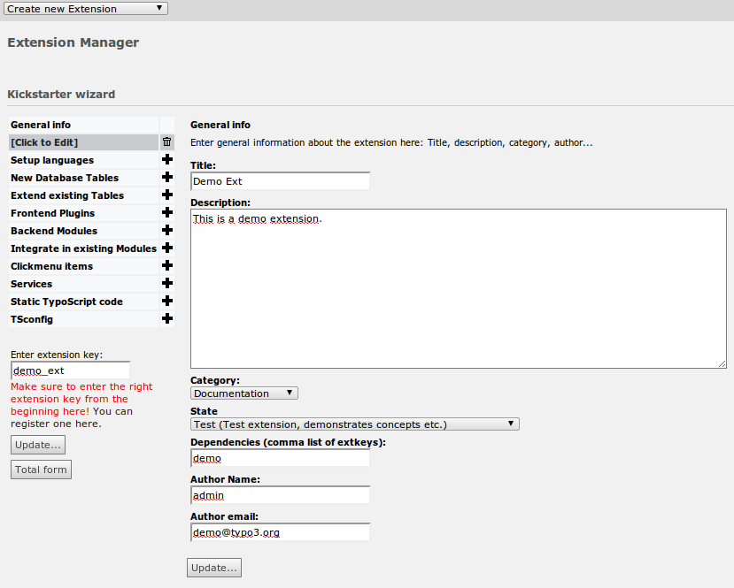Add Static TypoScript code via plus icon
Viewport: 734px width, 588px height.
tap(166, 302)
